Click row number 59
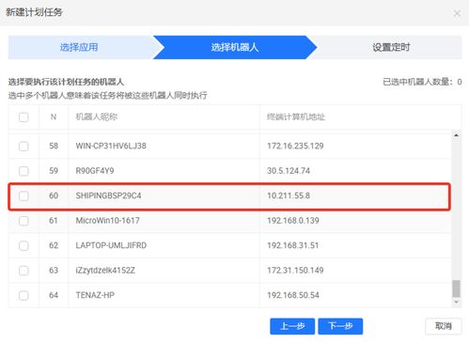Screen dimensions: 469x343 (x=54, y=171)
